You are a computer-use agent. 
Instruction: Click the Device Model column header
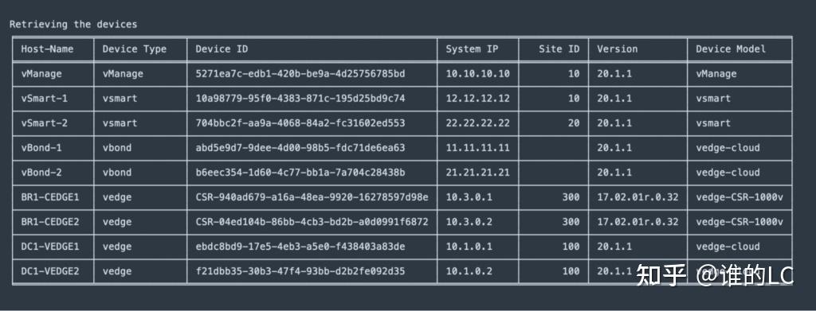[x=731, y=49]
